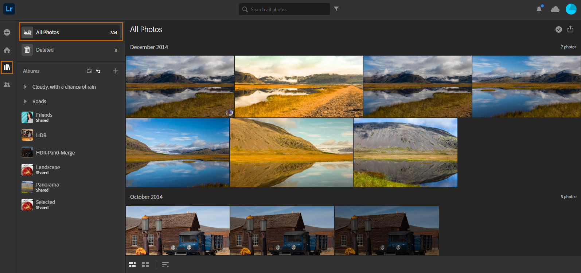Go to the Home view icon
The width and height of the screenshot is (581, 273).
click(7, 50)
